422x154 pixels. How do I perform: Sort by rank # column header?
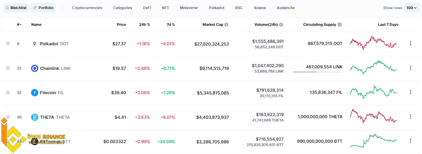point(19,25)
